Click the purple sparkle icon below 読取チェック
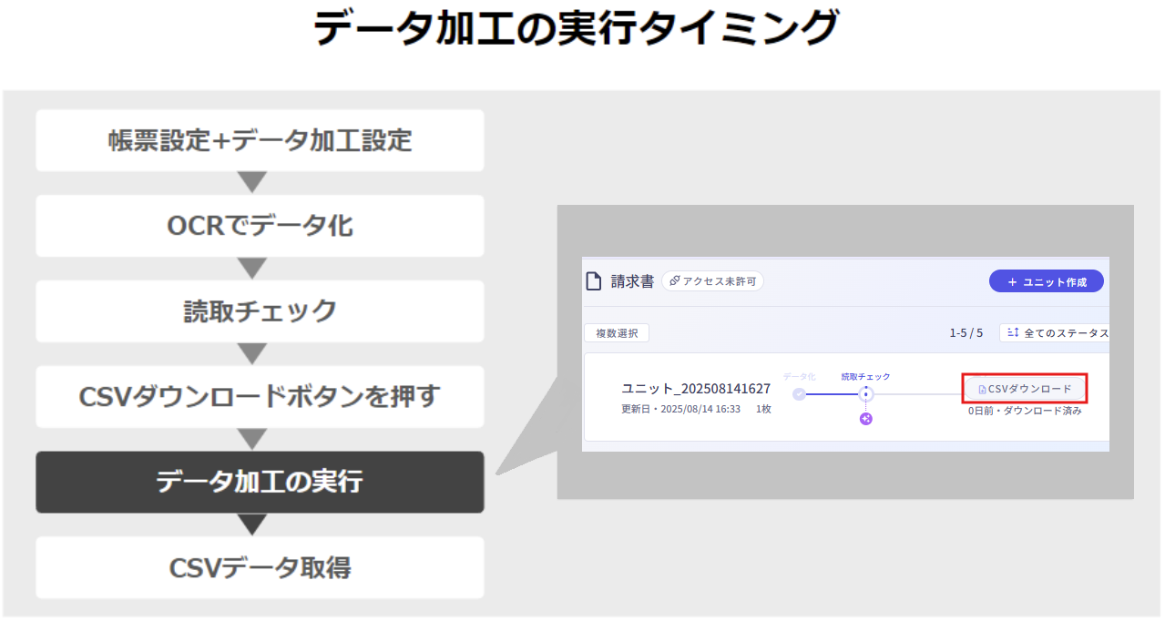This screenshot has width=1165, height=621. pos(865,419)
